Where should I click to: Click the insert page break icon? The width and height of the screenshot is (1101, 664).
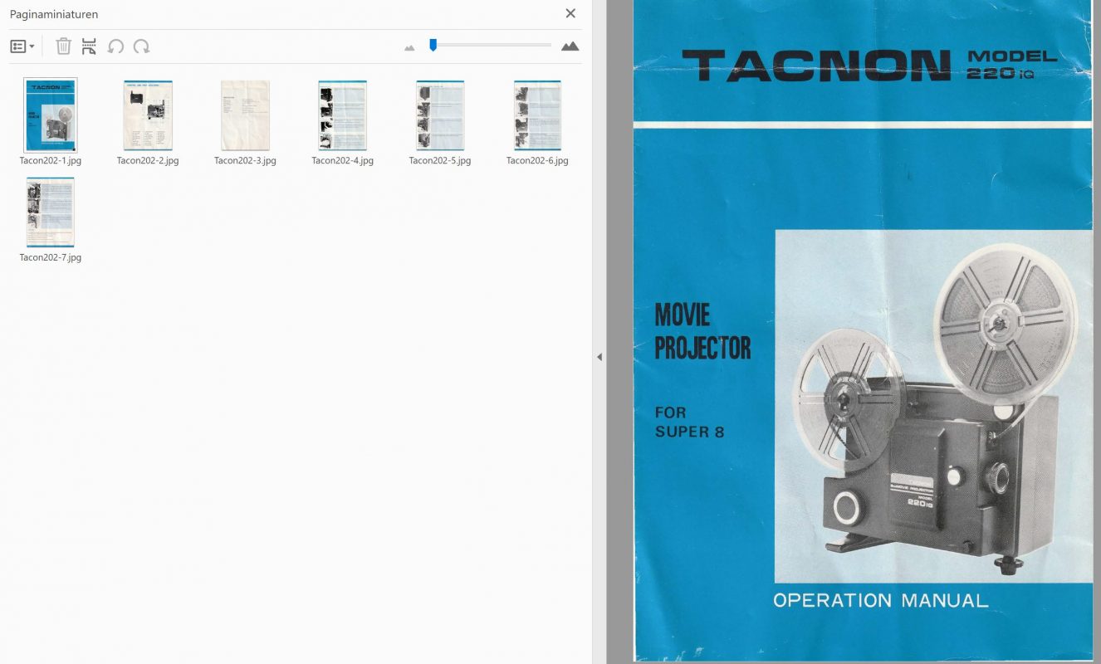pyautogui.click(x=89, y=46)
